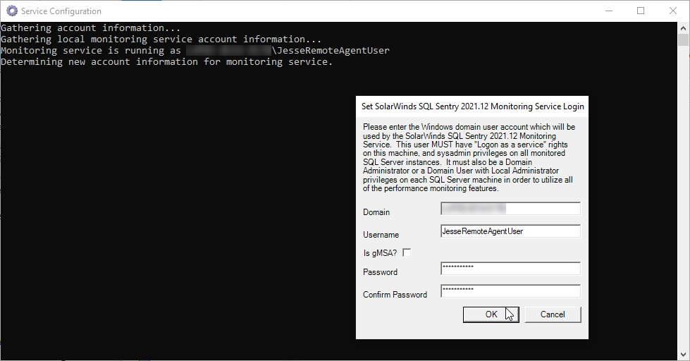Screen dimensions: 690x361
Task: Click the JesseRemoteAgentUser console line
Action: (x=195, y=50)
